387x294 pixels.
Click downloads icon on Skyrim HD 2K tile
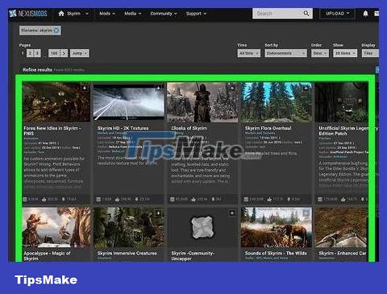click(x=136, y=199)
